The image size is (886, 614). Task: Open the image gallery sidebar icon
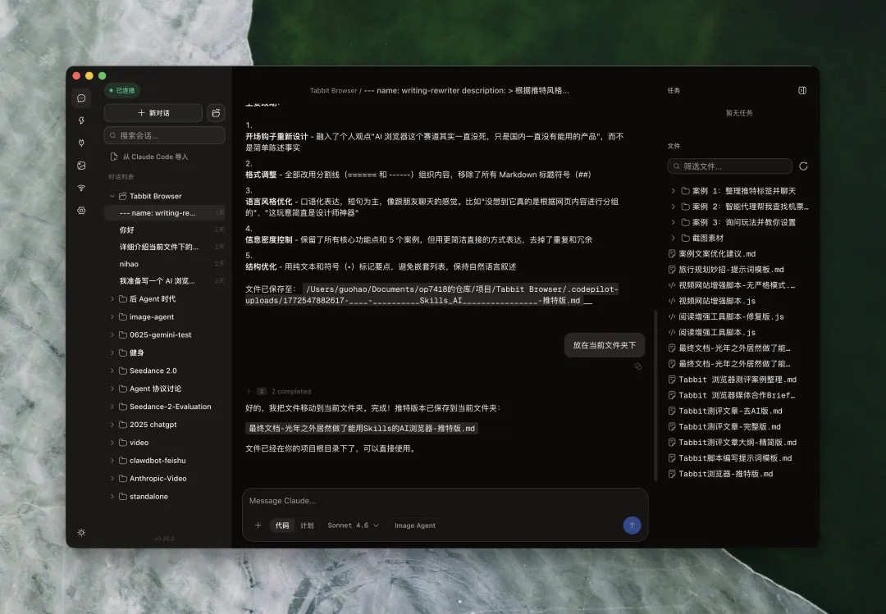81,166
